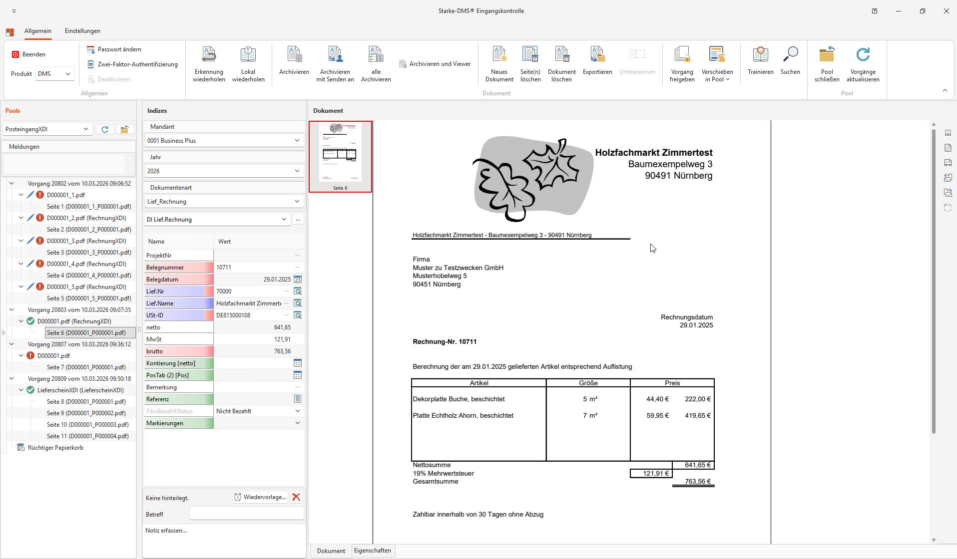Collapse Vorgang 20802 tree node
Viewport: 957px width, 559px height.
[x=11, y=184]
